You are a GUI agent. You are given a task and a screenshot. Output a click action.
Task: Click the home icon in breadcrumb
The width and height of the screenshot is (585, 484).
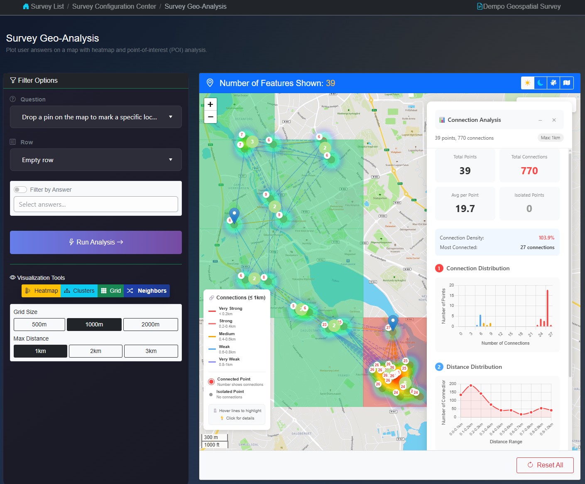[x=26, y=7]
